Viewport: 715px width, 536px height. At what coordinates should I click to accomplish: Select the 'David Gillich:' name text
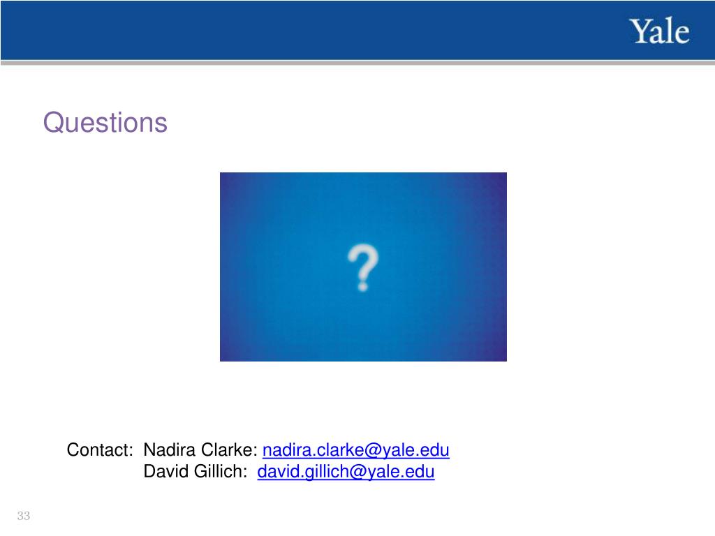[x=196, y=471]
